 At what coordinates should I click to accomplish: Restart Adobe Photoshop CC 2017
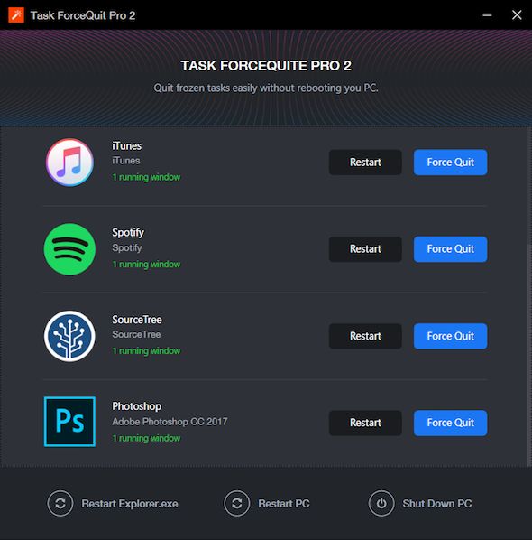point(365,423)
